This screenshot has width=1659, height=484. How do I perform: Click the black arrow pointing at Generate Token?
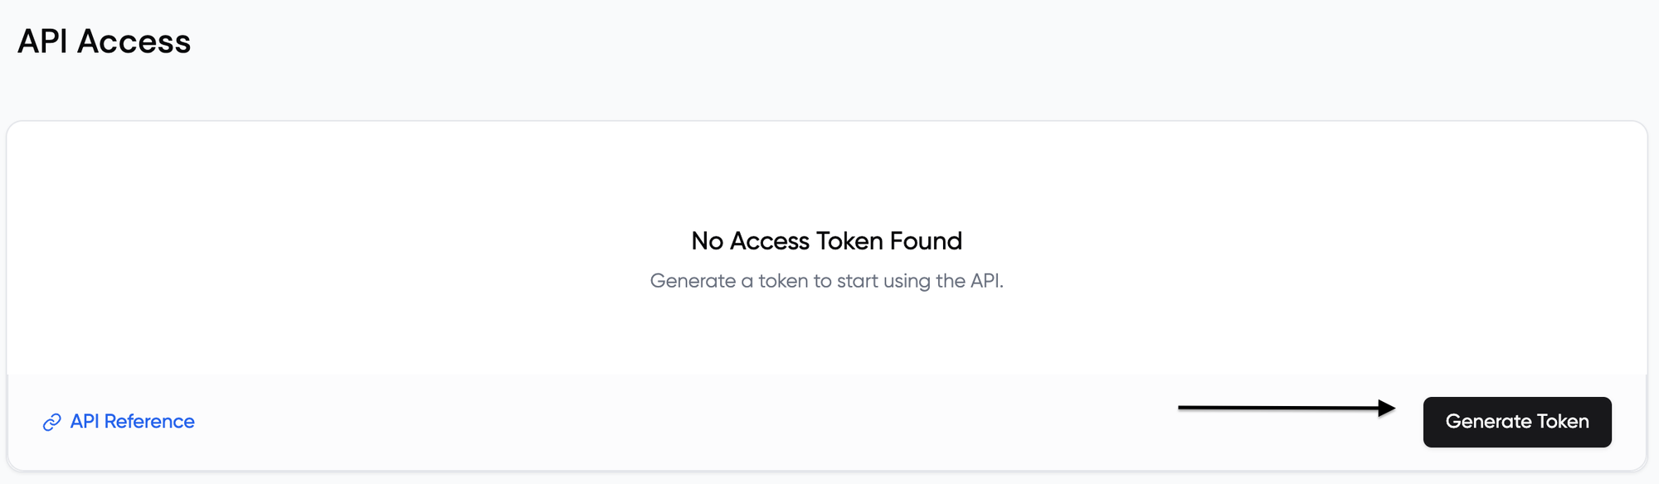1287,408
